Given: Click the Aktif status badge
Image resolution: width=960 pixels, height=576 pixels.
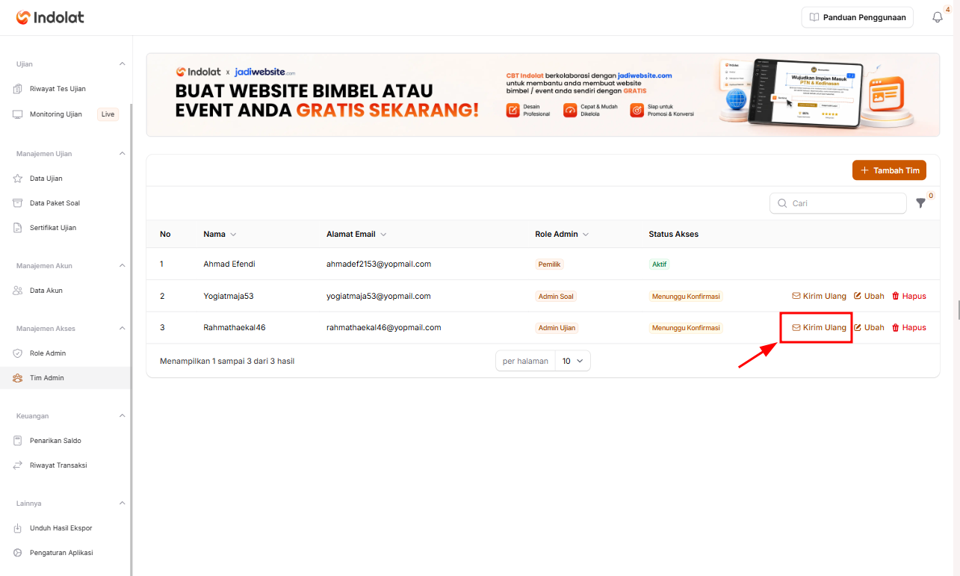Looking at the screenshot, I should [x=660, y=264].
